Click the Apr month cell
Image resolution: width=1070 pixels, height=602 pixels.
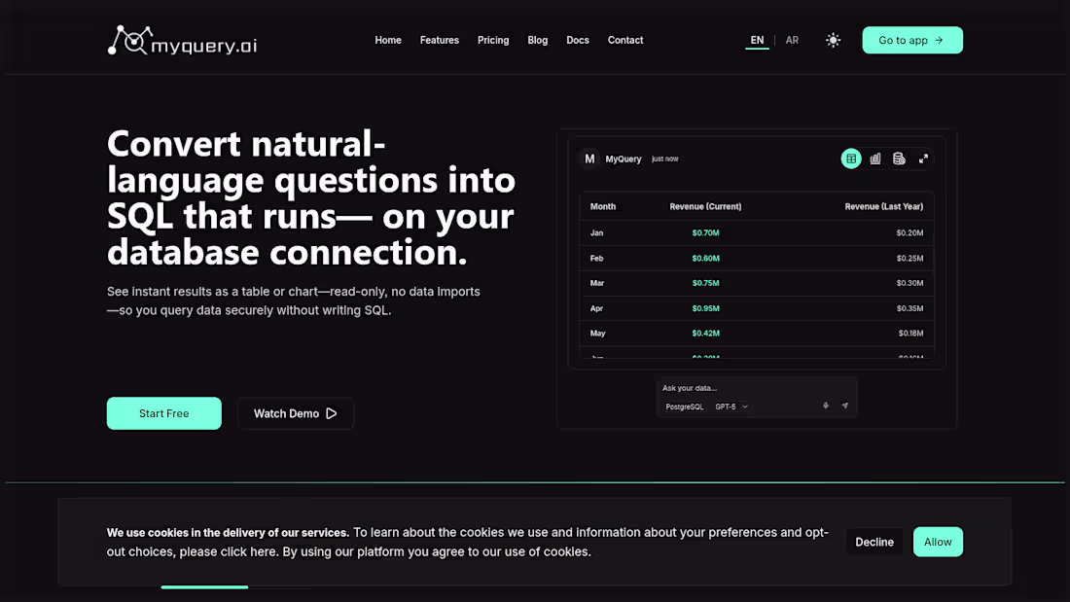pos(596,308)
